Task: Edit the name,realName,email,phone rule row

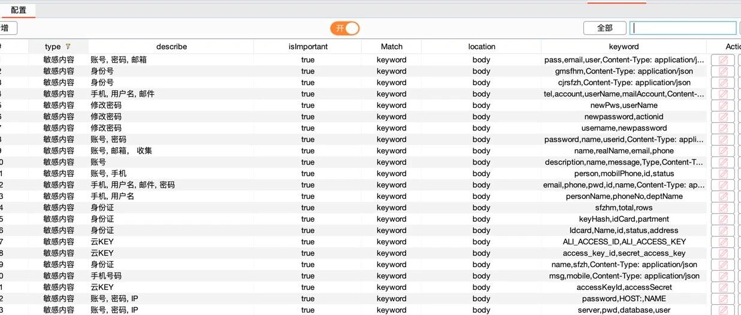Action: 723,151
